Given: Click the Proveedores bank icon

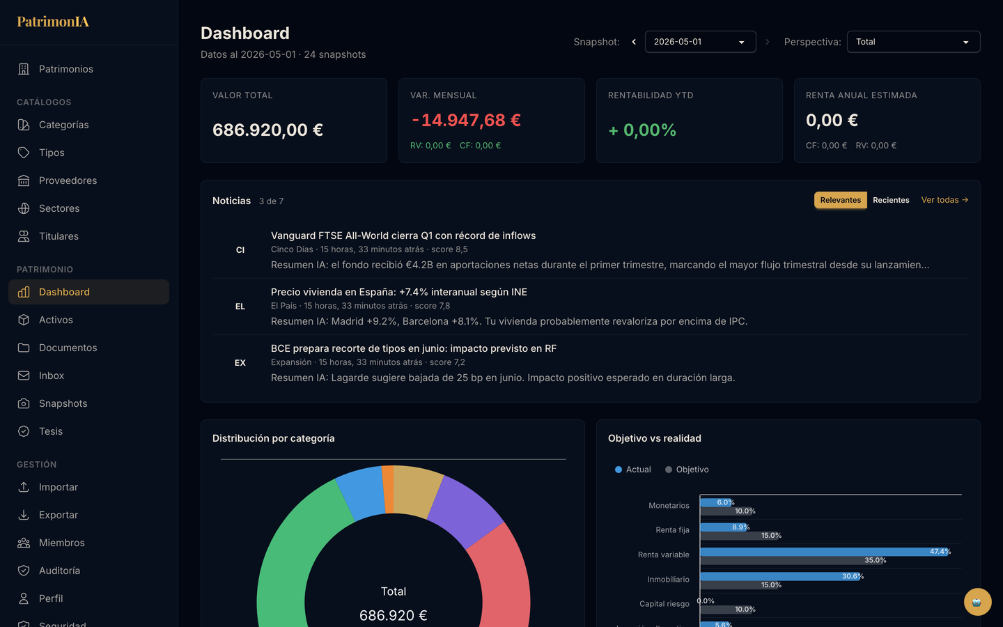Looking at the screenshot, I should pyautogui.click(x=24, y=180).
